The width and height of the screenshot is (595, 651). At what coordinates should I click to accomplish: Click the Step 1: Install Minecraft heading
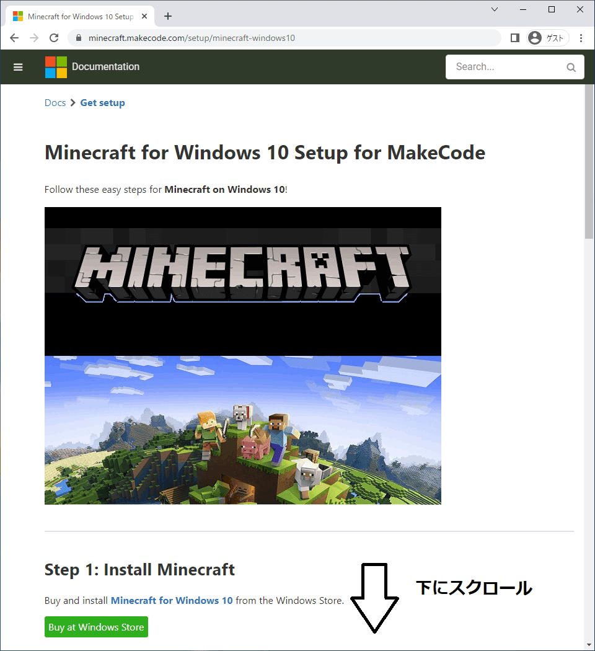click(139, 570)
